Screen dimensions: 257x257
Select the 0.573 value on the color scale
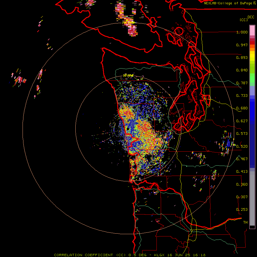[242, 134]
